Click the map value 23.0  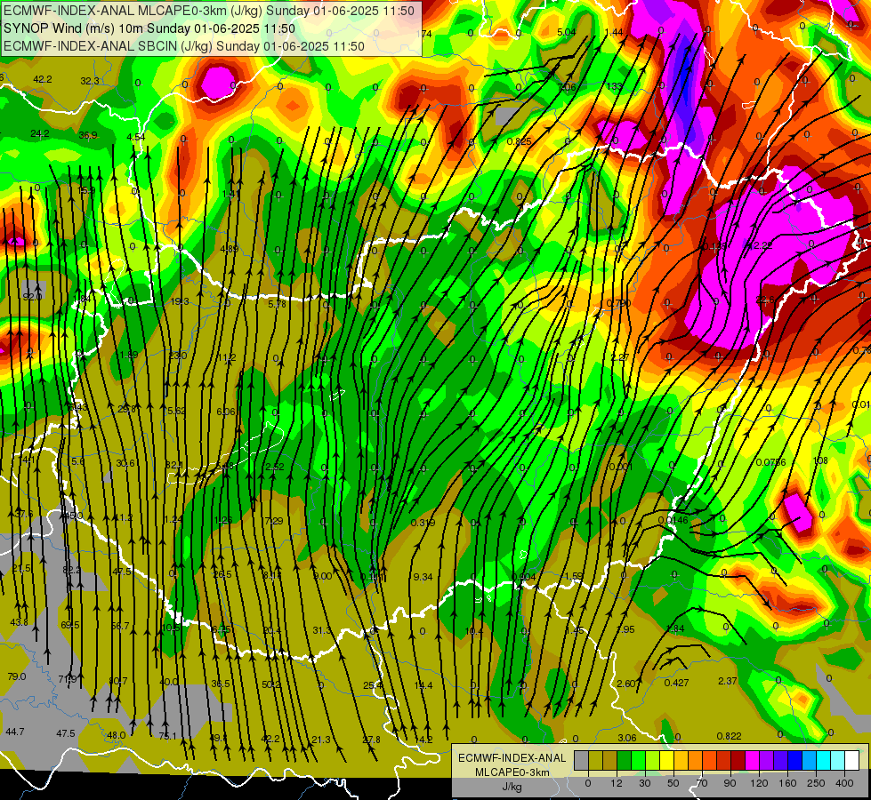tap(178, 356)
